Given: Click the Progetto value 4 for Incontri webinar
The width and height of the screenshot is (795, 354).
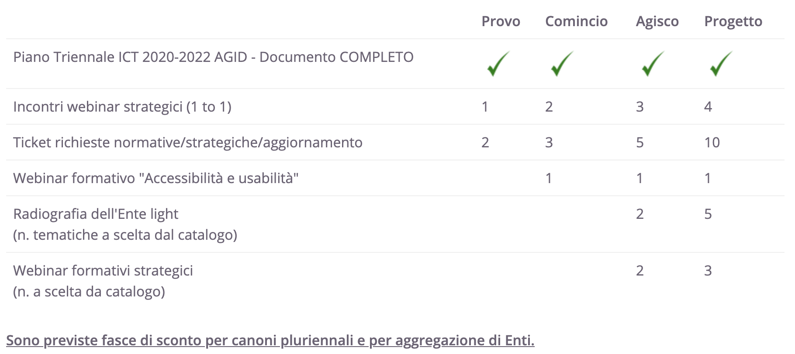Looking at the screenshot, I should 708,107.
